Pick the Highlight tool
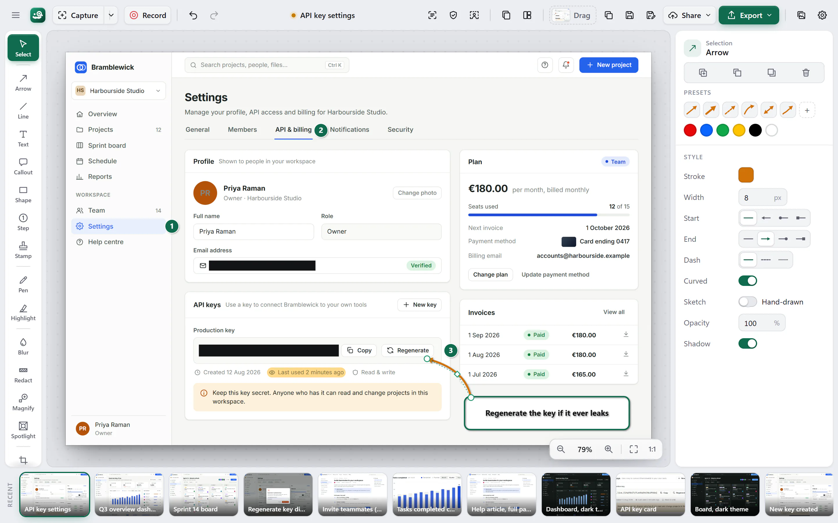 [23, 312]
